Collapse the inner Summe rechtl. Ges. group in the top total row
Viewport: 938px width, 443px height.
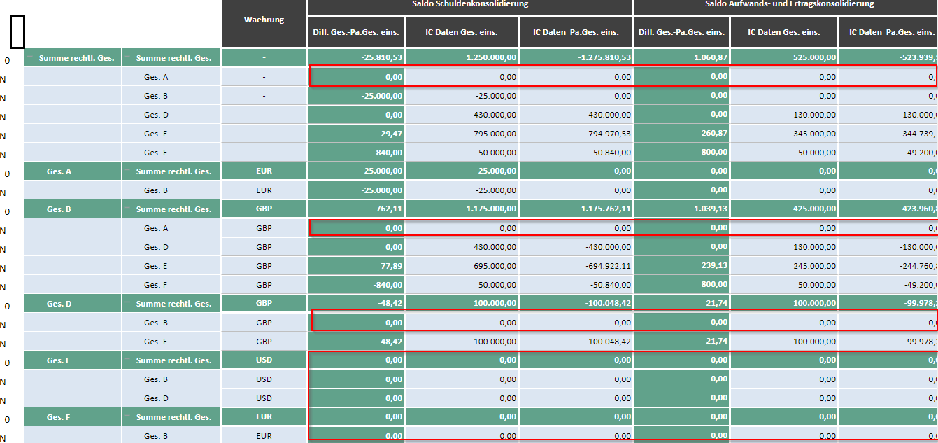tap(128, 58)
